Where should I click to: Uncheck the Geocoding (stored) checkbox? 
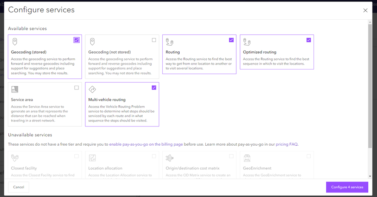pos(77,40)
